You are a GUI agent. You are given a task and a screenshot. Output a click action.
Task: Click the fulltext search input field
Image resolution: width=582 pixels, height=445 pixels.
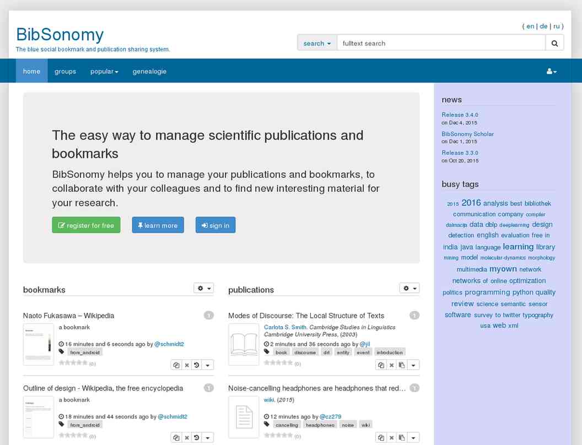coord(441,44)
